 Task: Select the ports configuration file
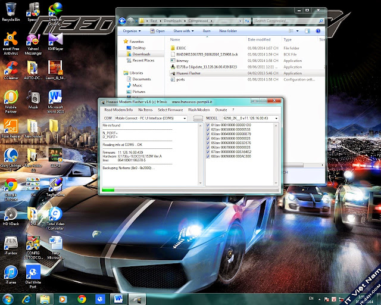(x=246, y=80)
